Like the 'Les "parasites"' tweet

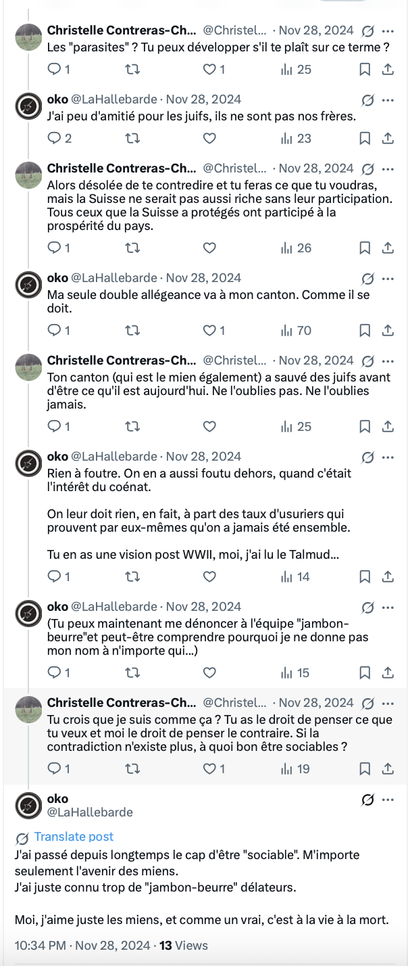pos(209,69)
